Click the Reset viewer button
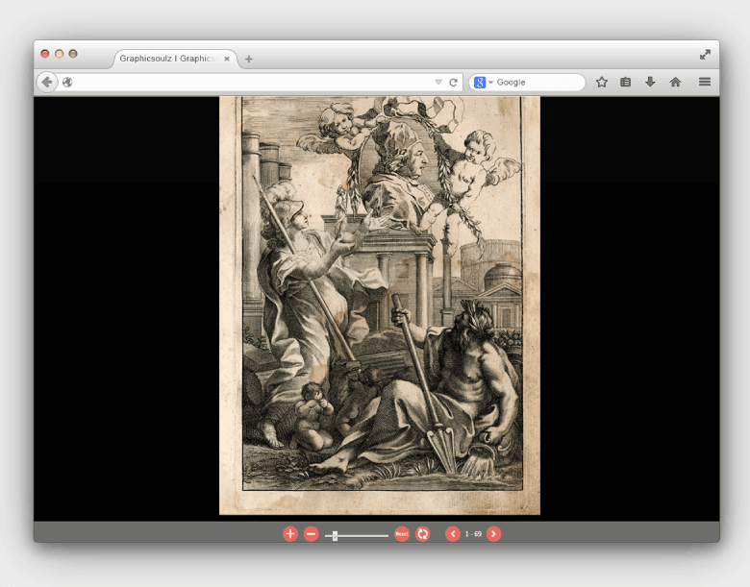Viewport: 750px width, 587px height. point(402,534)
